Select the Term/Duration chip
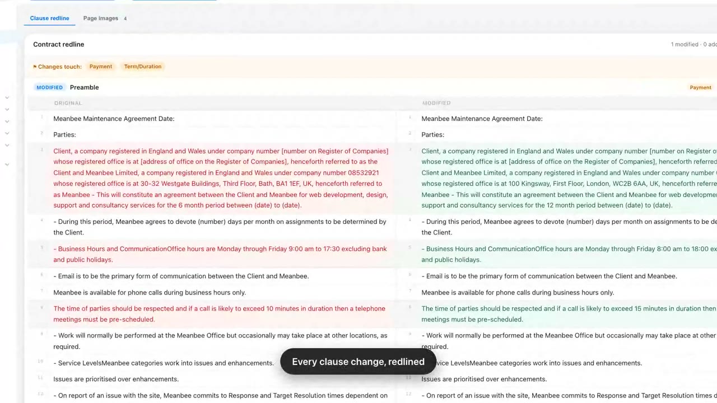Screen dimensions: 717x403 coord(143,67)
